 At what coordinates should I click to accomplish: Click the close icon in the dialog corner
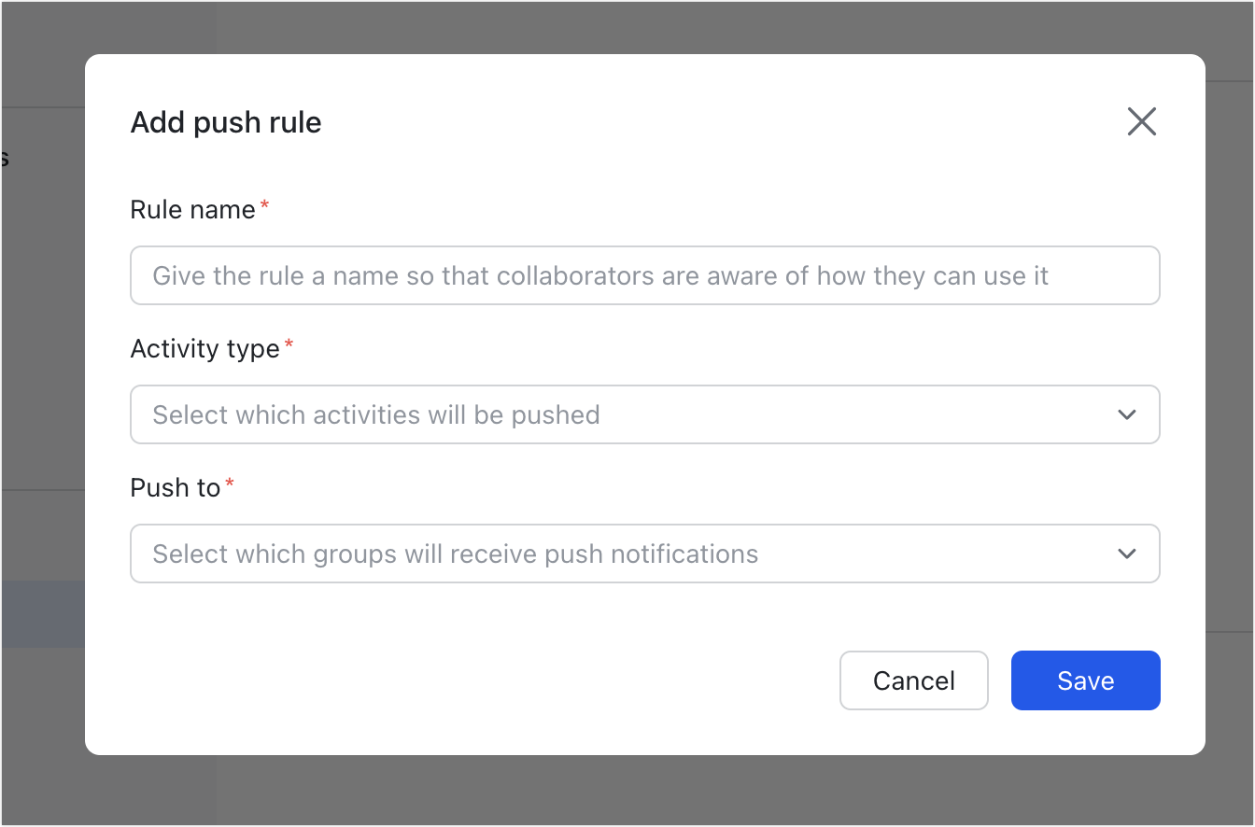click(1141, 121)
